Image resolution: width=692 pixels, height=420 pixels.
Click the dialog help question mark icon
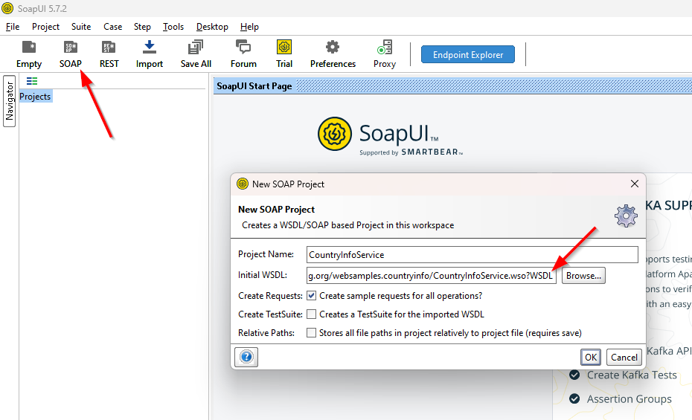pyautogui.click(x=247, y=357)
